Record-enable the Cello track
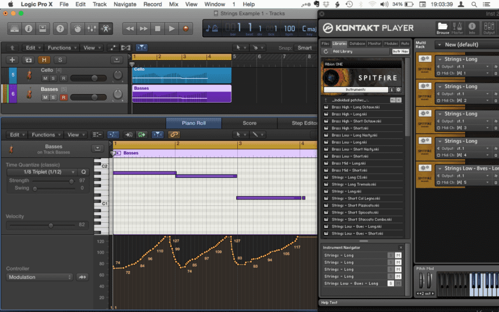 pos(64,78)
